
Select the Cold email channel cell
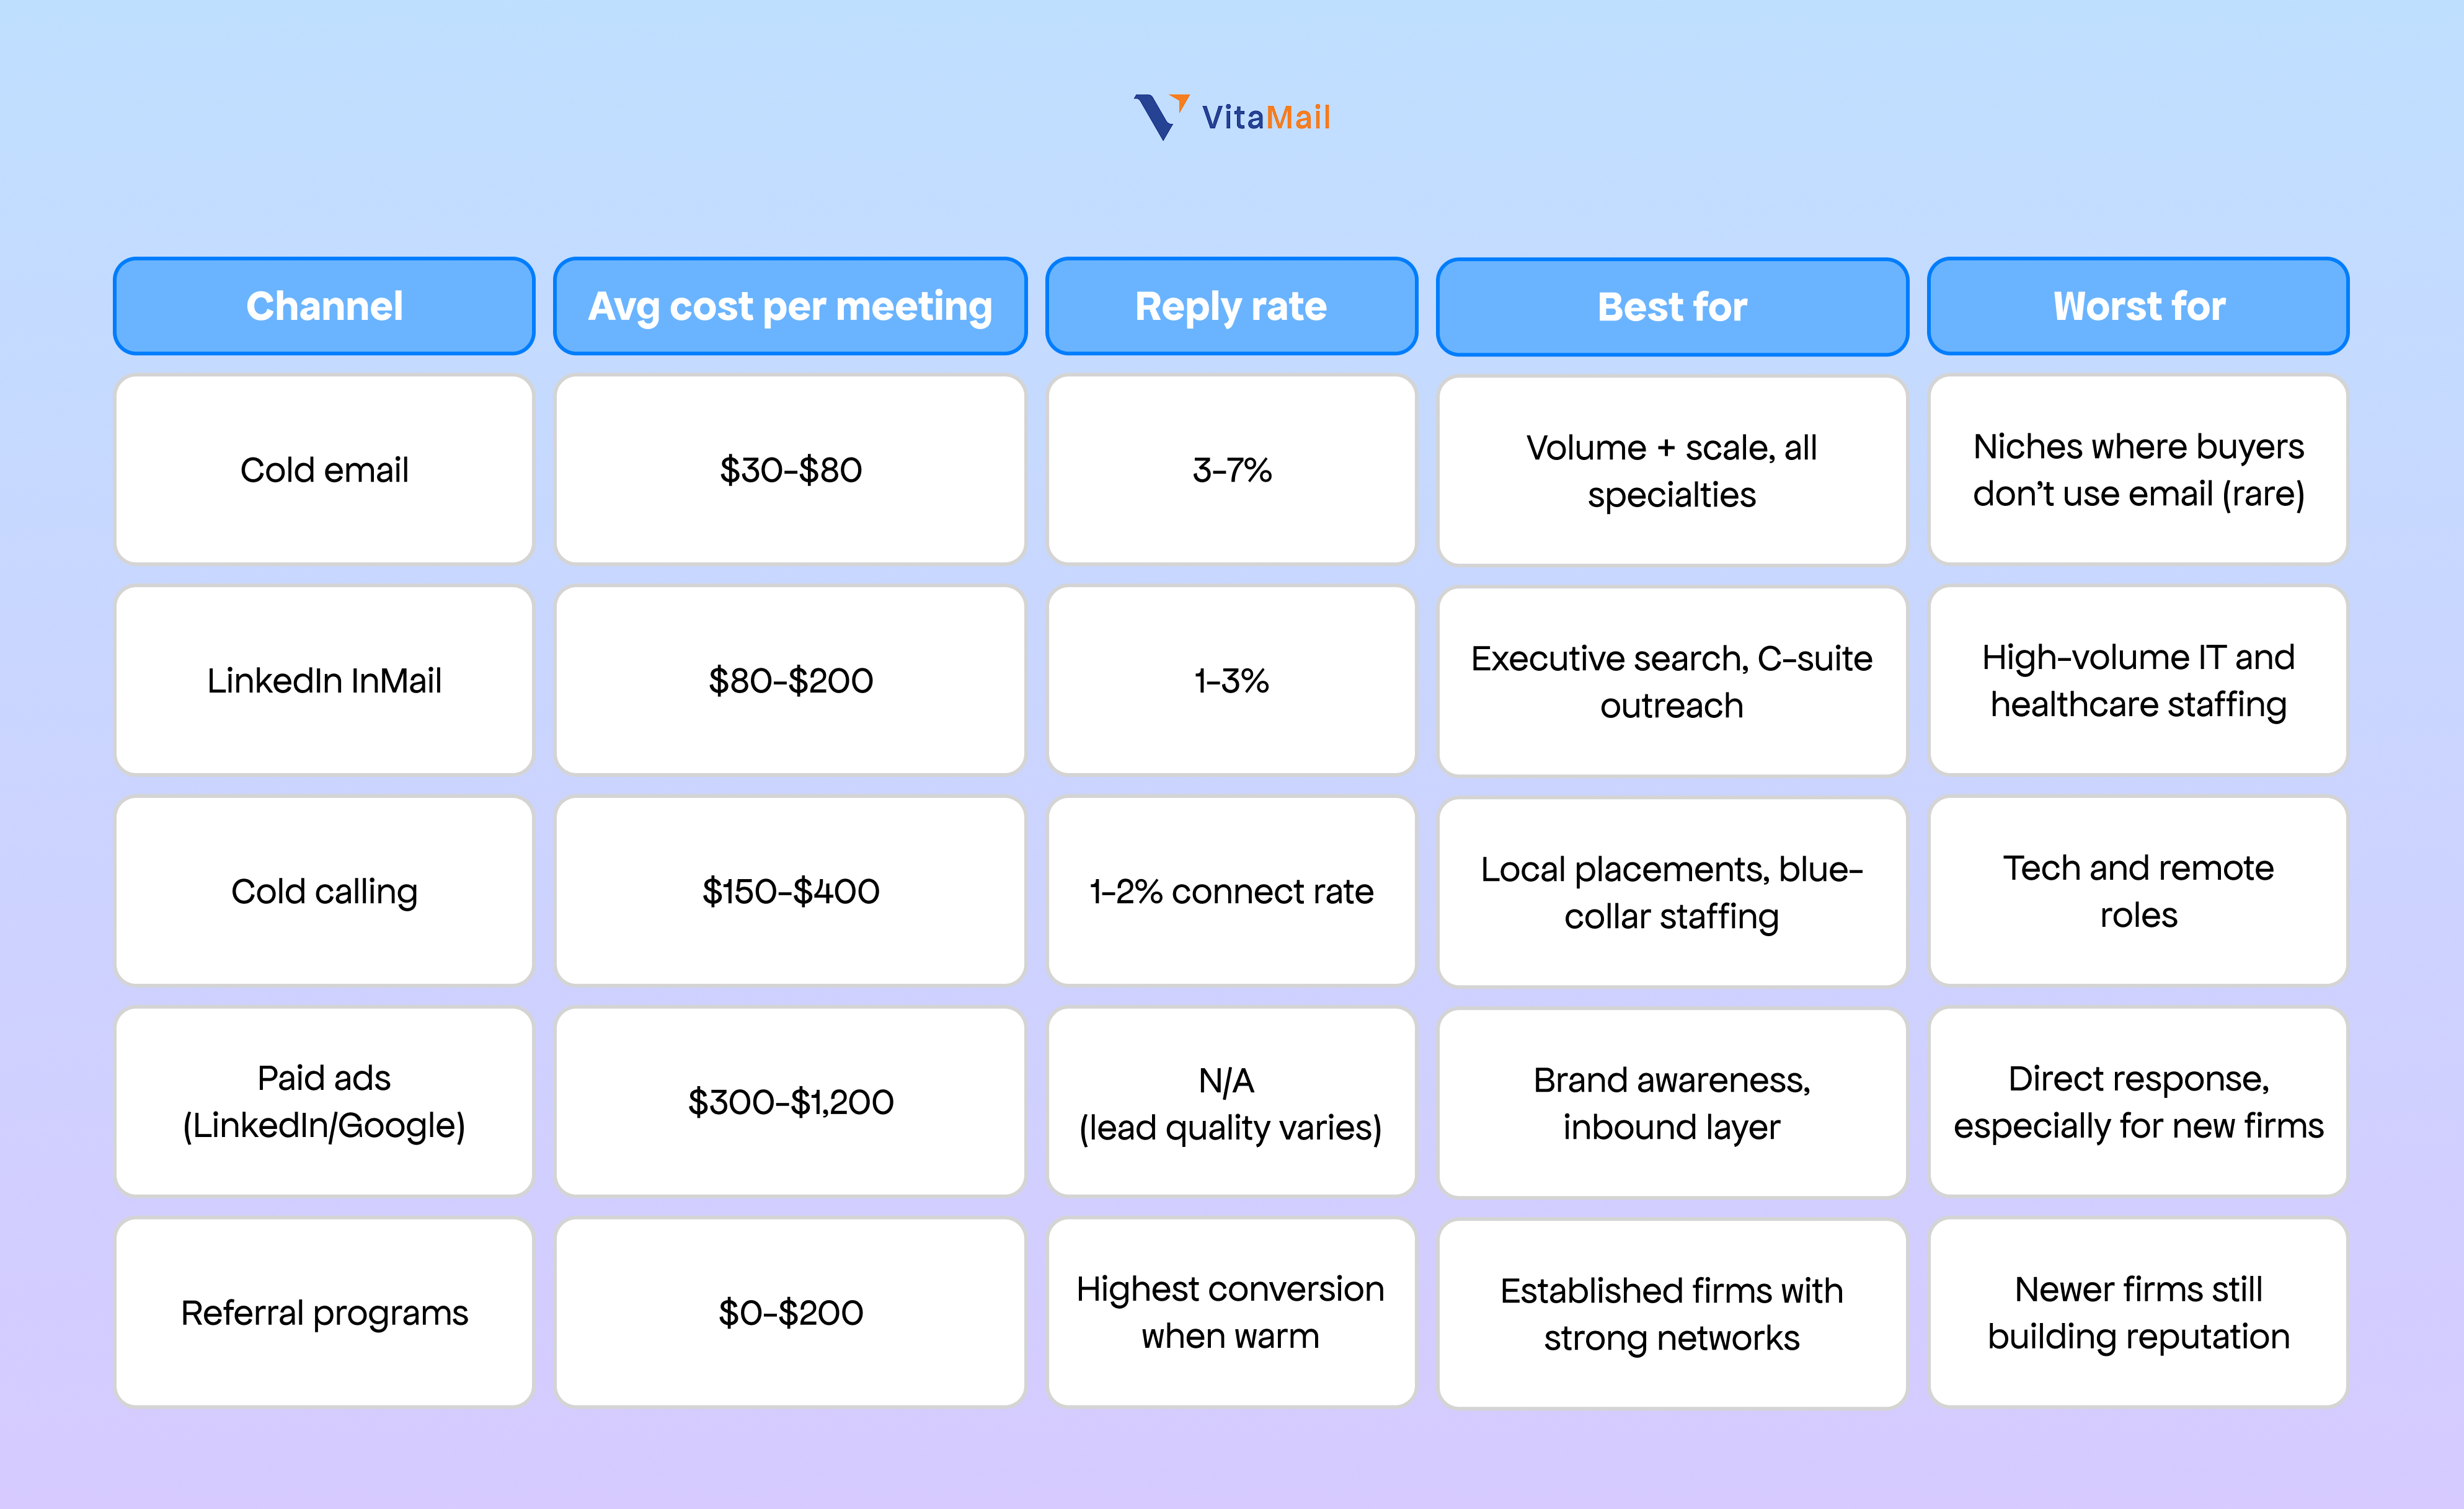[324, 470]
